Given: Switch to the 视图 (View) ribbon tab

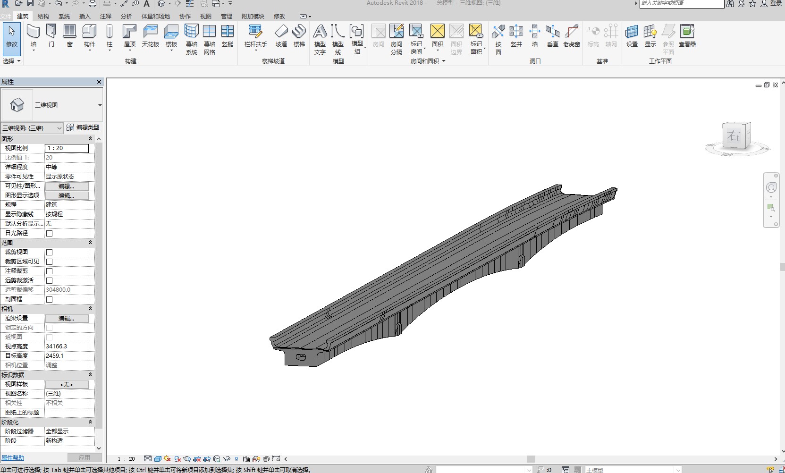Looking at the screenshot, I should click(206, 16).
